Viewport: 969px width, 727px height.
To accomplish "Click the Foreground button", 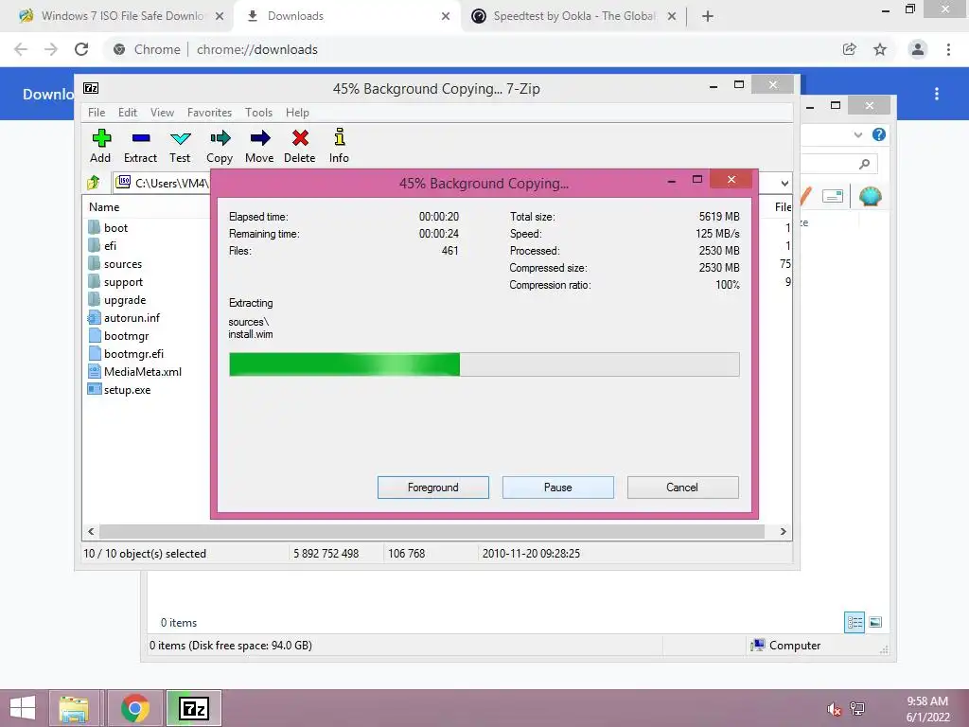I will pos(433,488).
